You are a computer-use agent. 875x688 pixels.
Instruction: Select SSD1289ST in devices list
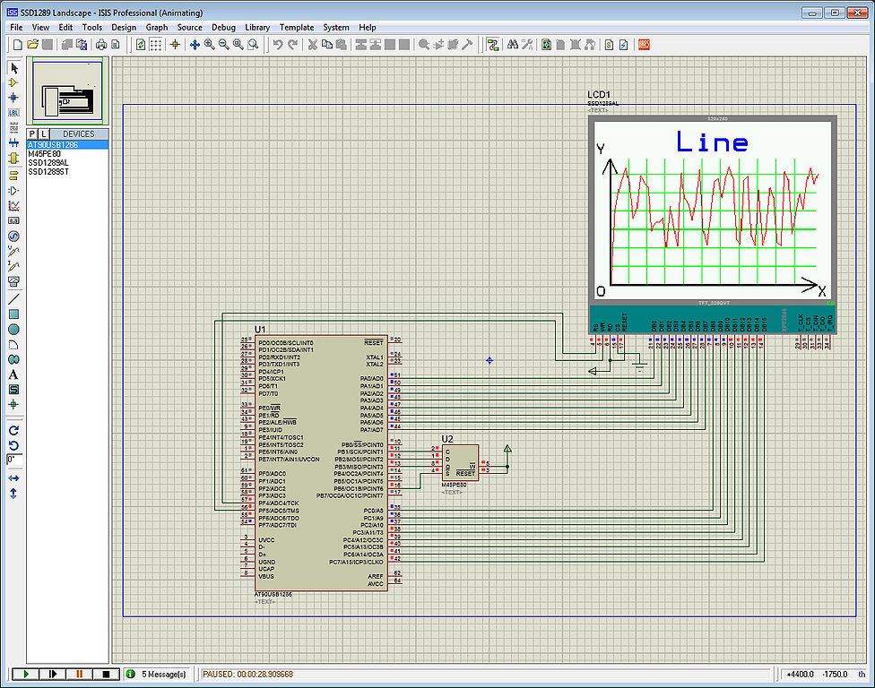tap(67, 172)
